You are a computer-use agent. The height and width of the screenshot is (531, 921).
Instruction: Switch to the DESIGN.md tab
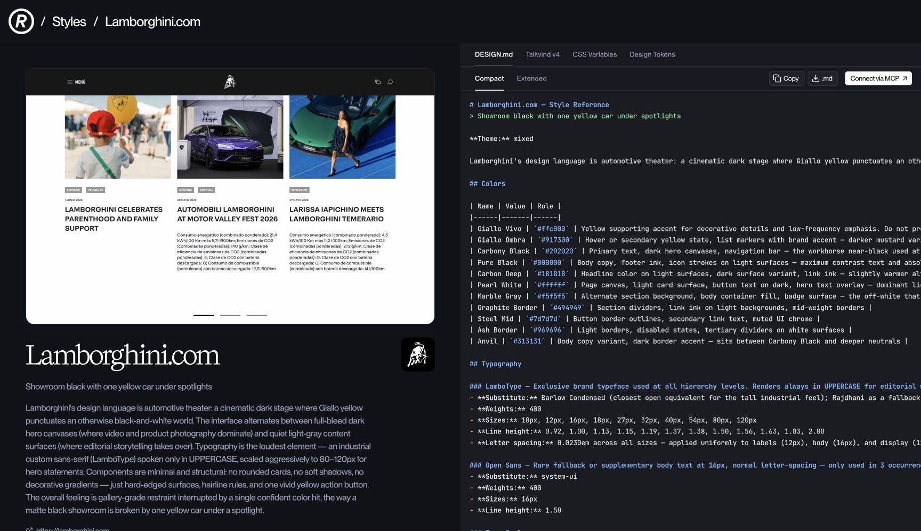pyautogui.click(x=494, y=54)
